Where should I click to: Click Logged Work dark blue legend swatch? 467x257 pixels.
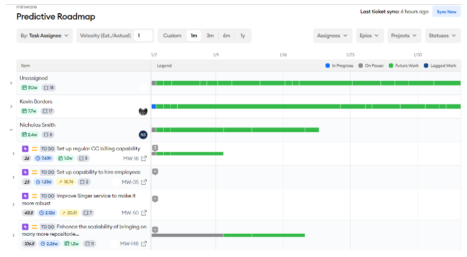point(426,65)
